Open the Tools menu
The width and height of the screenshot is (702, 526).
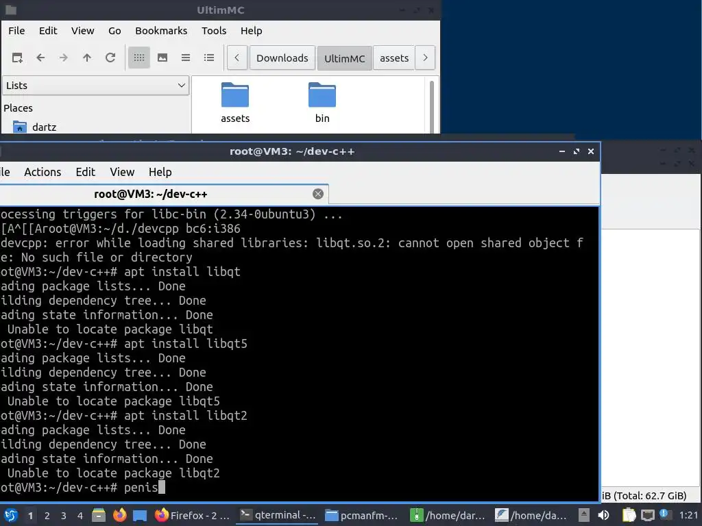[x=214, y=31]
